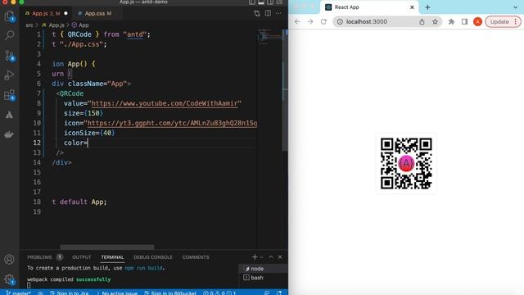
Task: Click Sign in to Bitbucket status item
Action: [170, 293]
